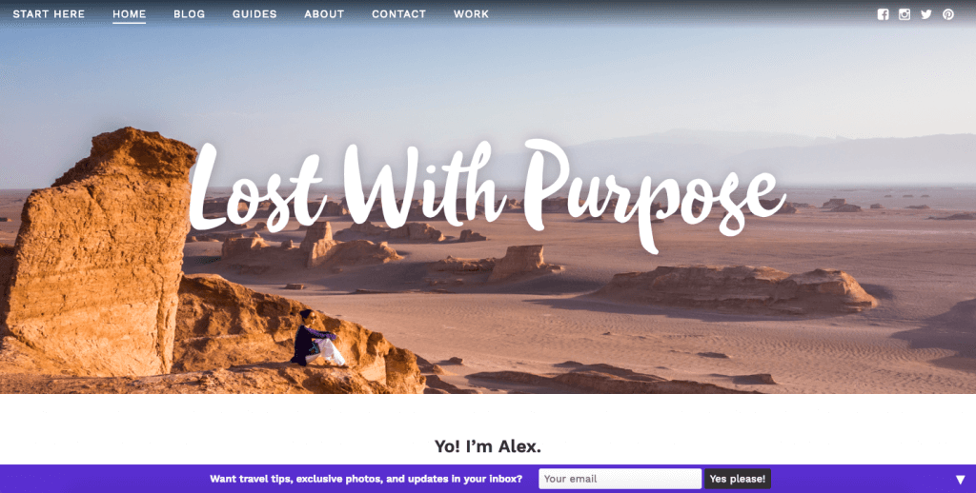Open the Facebook social icon

[883, 14]
